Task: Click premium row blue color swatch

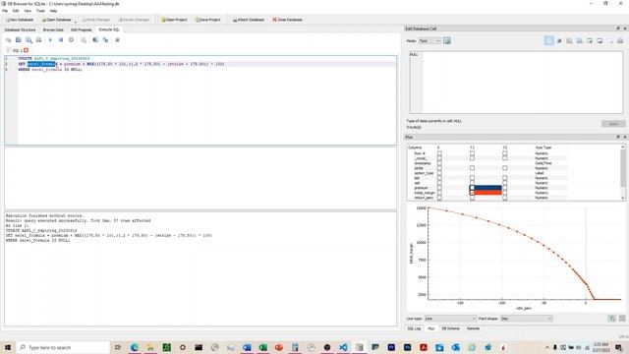Action: coord(487,188)
